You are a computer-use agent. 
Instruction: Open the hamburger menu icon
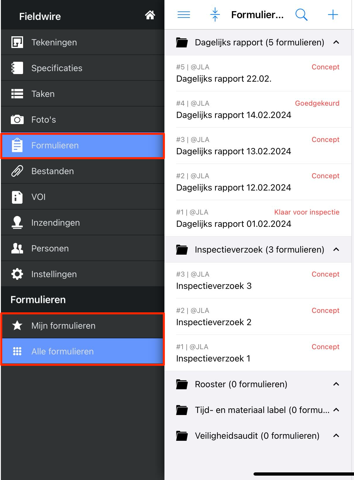184,15
